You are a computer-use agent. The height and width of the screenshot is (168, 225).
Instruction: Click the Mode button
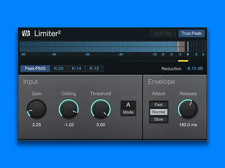pyautogui.click(x=128, y=112)
